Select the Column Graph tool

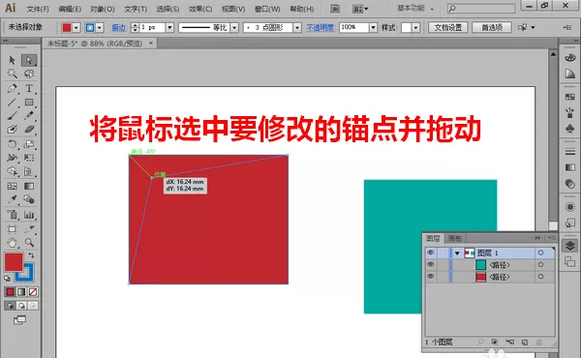29,215
